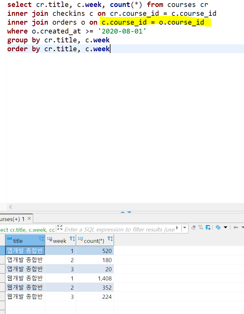Select cell with count 224
The height and width of the screenshot is (314, 244).
point(95,297)
